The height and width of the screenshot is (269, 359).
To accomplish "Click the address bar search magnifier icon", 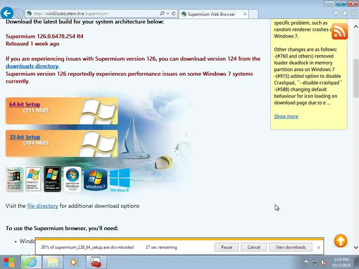I will (162, 14).
